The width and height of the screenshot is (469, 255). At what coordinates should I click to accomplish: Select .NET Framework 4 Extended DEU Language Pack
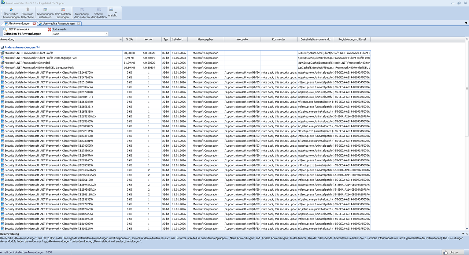[x=185, y=68]
